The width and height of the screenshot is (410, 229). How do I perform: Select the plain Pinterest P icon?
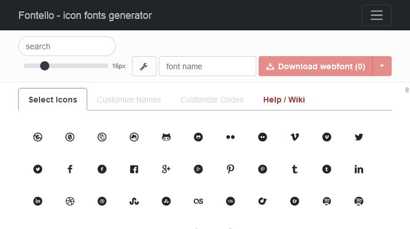(231, 169)
